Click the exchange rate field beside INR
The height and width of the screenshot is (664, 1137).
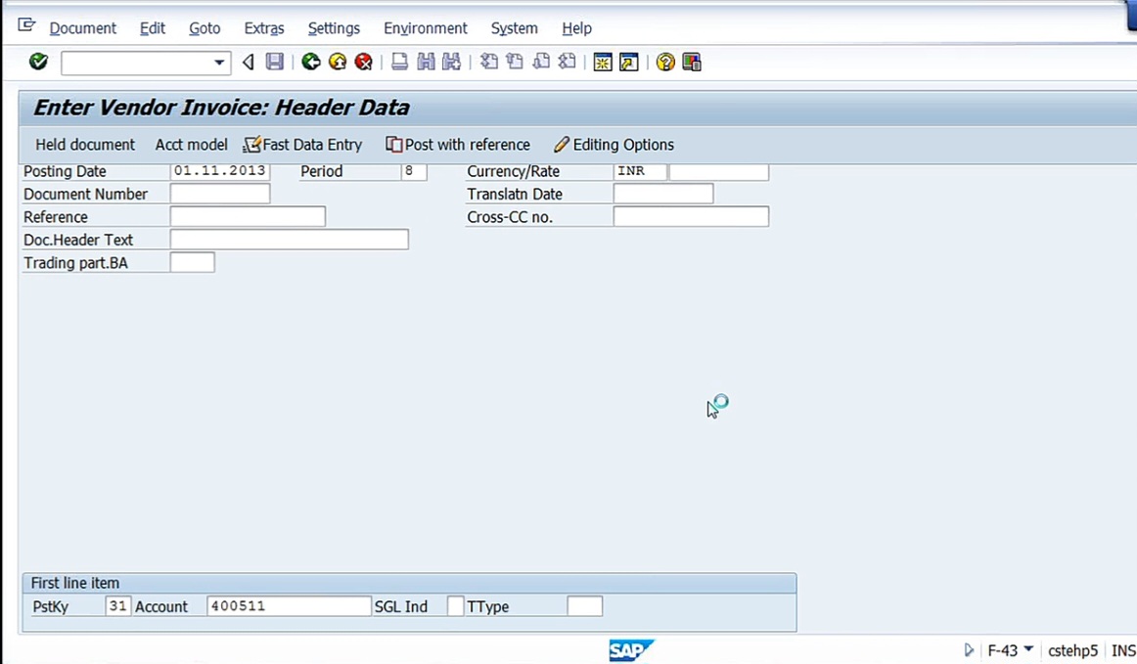coord(718,171)
